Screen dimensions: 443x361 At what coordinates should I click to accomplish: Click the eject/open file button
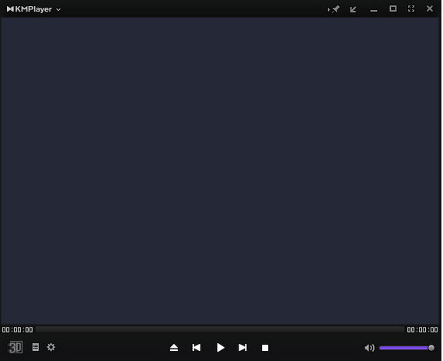pyautogui.click(x=174, y=348)
